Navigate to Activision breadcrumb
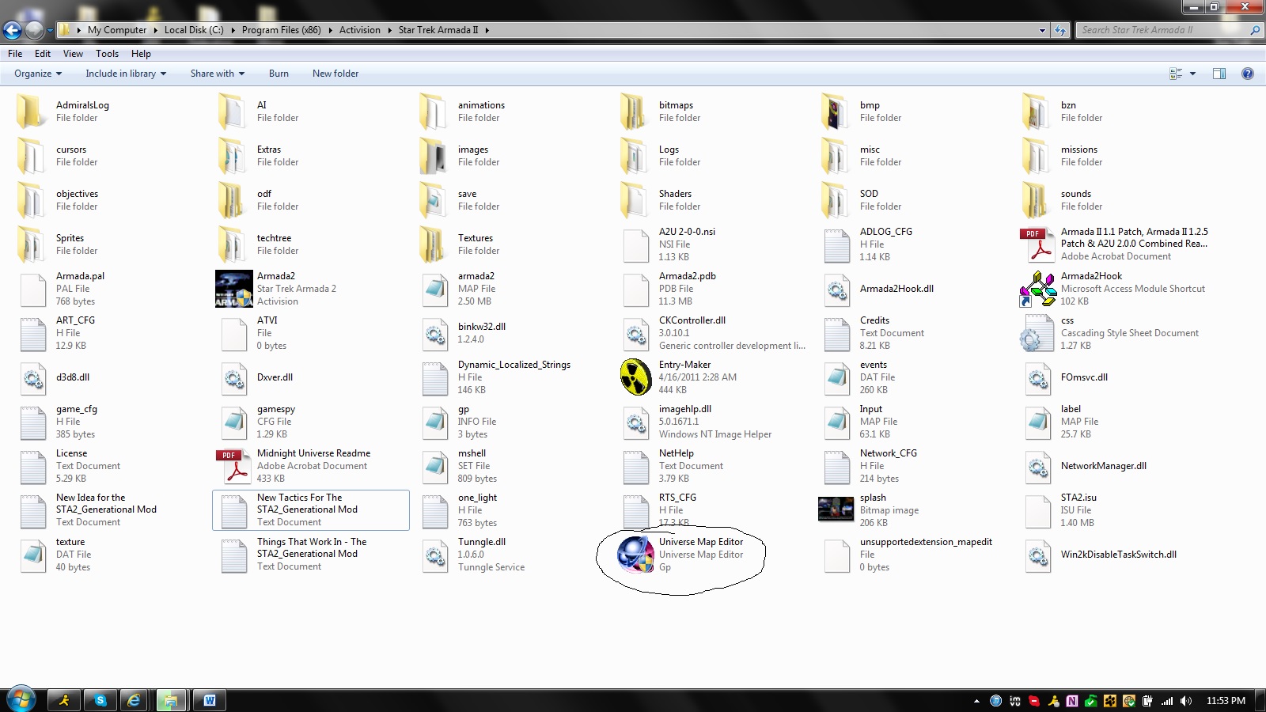 (x=360, y=30)
